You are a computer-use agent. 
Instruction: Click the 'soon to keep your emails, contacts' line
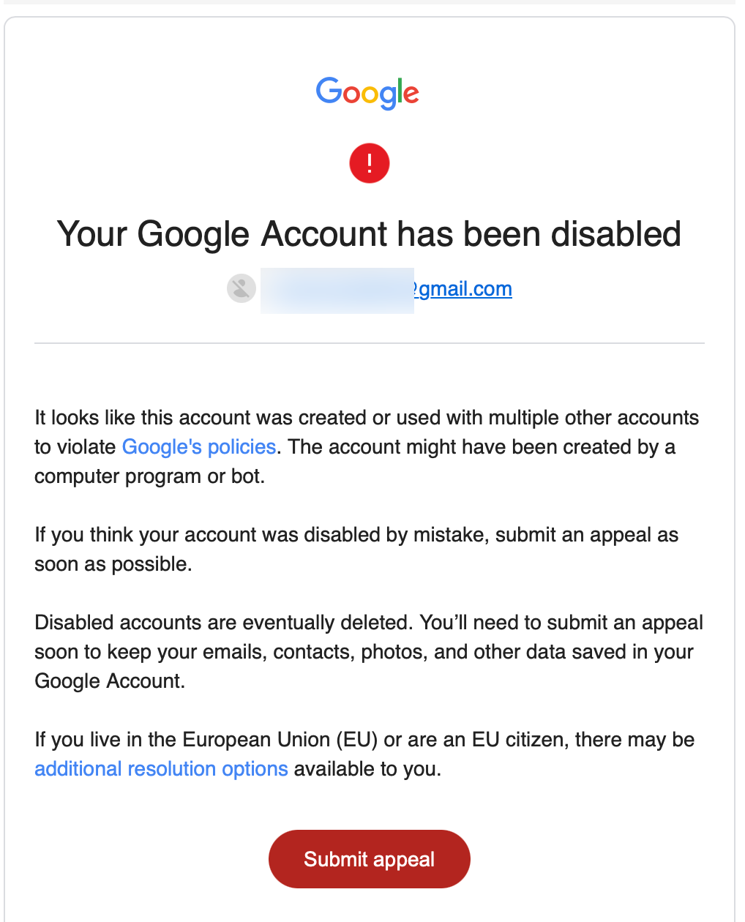364,652
